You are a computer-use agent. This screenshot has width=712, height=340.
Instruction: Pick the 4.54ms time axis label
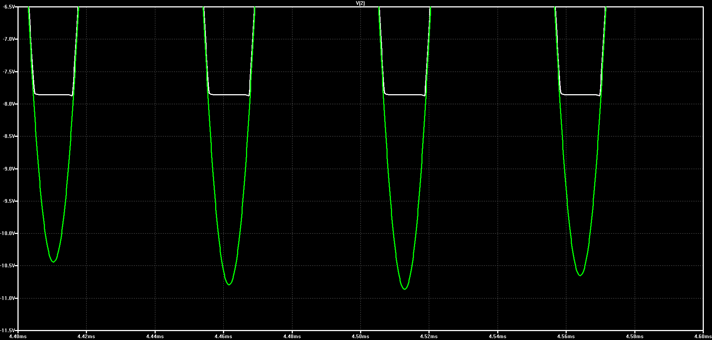[x=498, y=336]
